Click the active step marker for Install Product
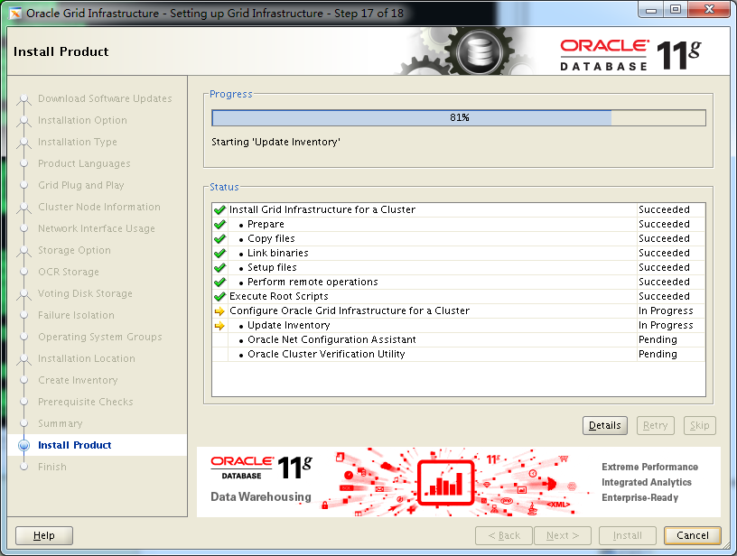Image resolution: width=737 pixels, height=556 pixels. coord(24,445)
